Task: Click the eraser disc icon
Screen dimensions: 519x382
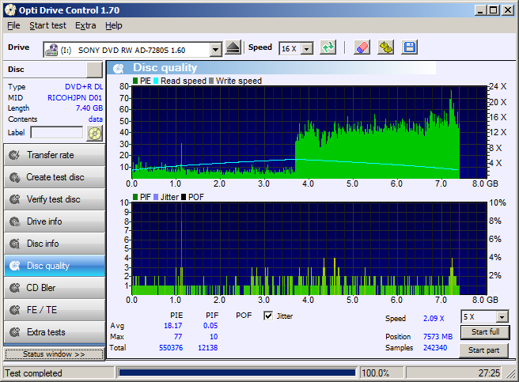Action: [x=362, y=47]
